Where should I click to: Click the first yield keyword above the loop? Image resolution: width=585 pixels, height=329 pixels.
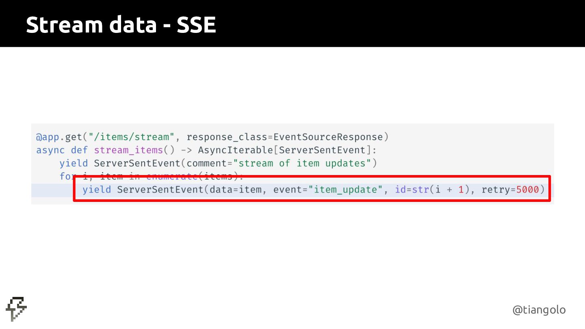click(74, 163)
